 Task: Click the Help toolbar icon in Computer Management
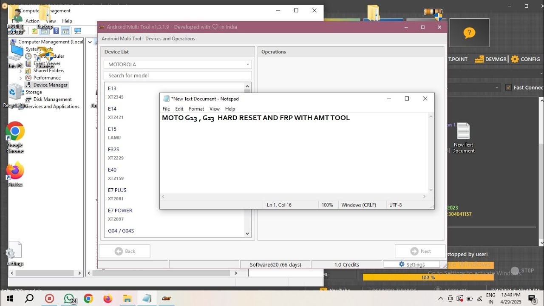click(56, 31)
